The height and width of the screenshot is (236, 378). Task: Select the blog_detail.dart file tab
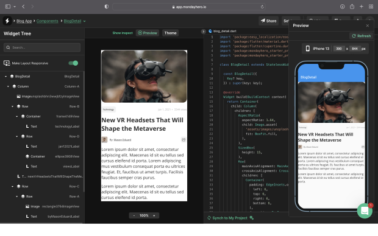223,31
